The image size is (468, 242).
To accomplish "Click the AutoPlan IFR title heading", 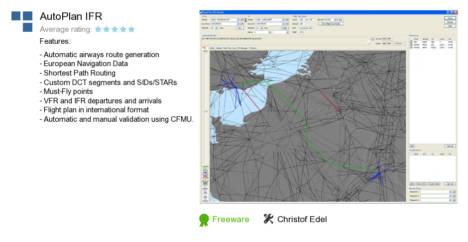I will pyautogui.click(x=71, y=16).
